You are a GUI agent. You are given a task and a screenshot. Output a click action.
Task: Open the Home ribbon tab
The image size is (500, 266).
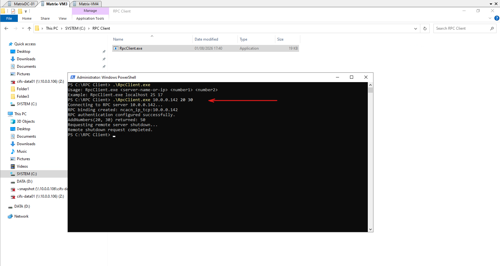click(x=27, y=18)
